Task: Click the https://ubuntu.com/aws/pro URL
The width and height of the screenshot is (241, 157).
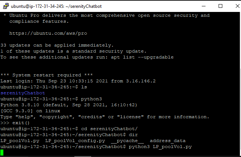Action: (x=48, y=33)
